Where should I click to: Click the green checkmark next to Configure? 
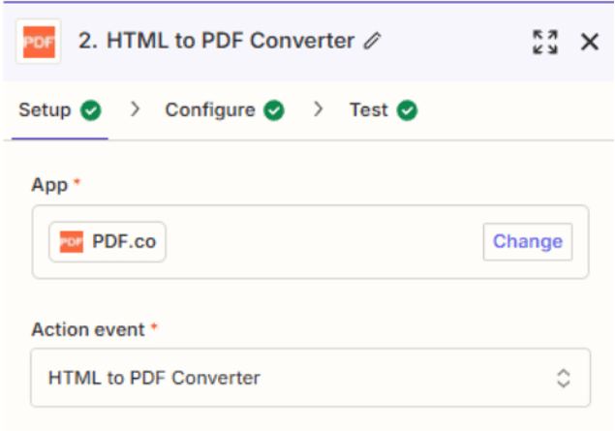pos(274,110)
